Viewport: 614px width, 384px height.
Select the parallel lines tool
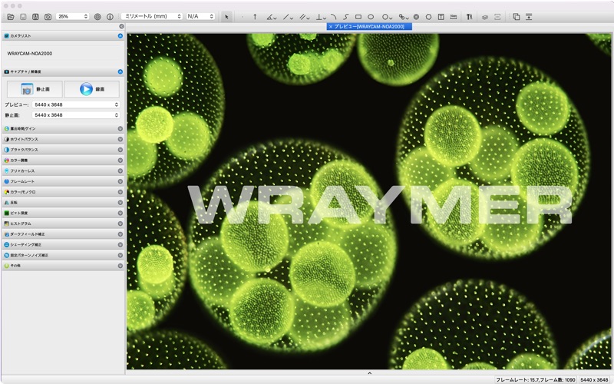pyautogui.click(x=304, y=16)
